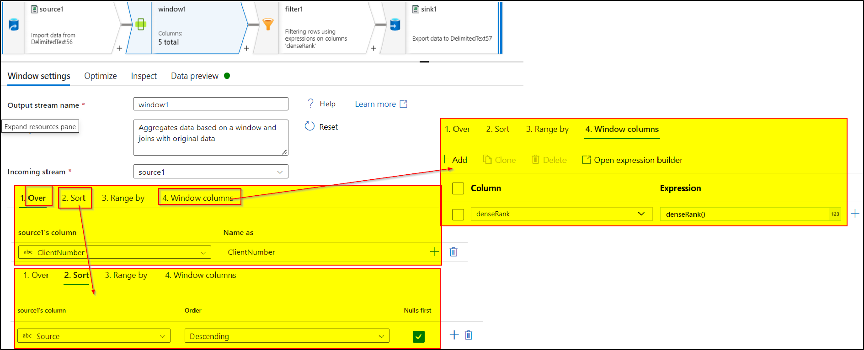Click the 123 type icon in denseRank() expression
Image resolution: width=864 pixels, height=350 pixels.
coord(835,214)
